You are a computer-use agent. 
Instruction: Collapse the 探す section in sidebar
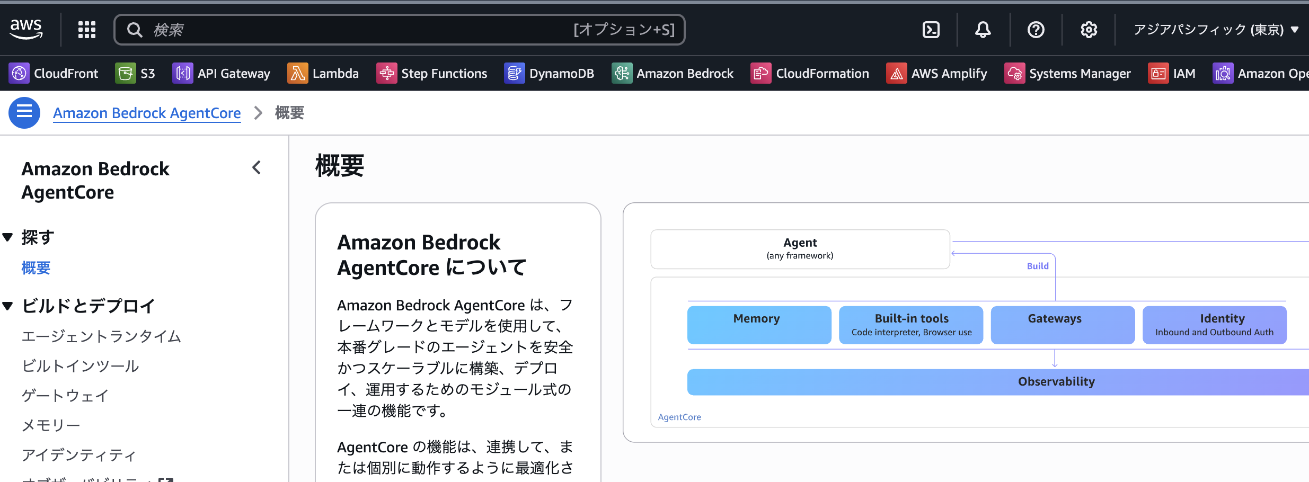tap(7, 237)
